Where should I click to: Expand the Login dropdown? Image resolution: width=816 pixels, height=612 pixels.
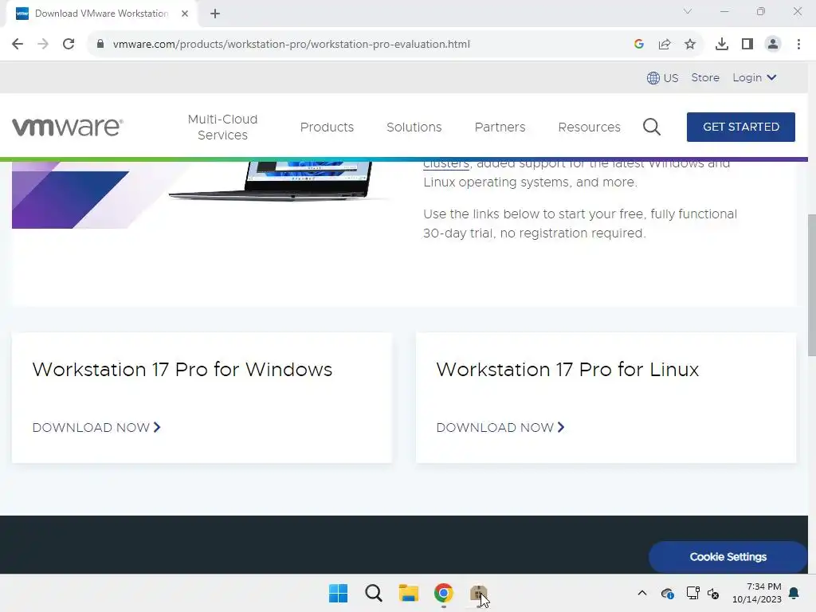tap(754, 77)
